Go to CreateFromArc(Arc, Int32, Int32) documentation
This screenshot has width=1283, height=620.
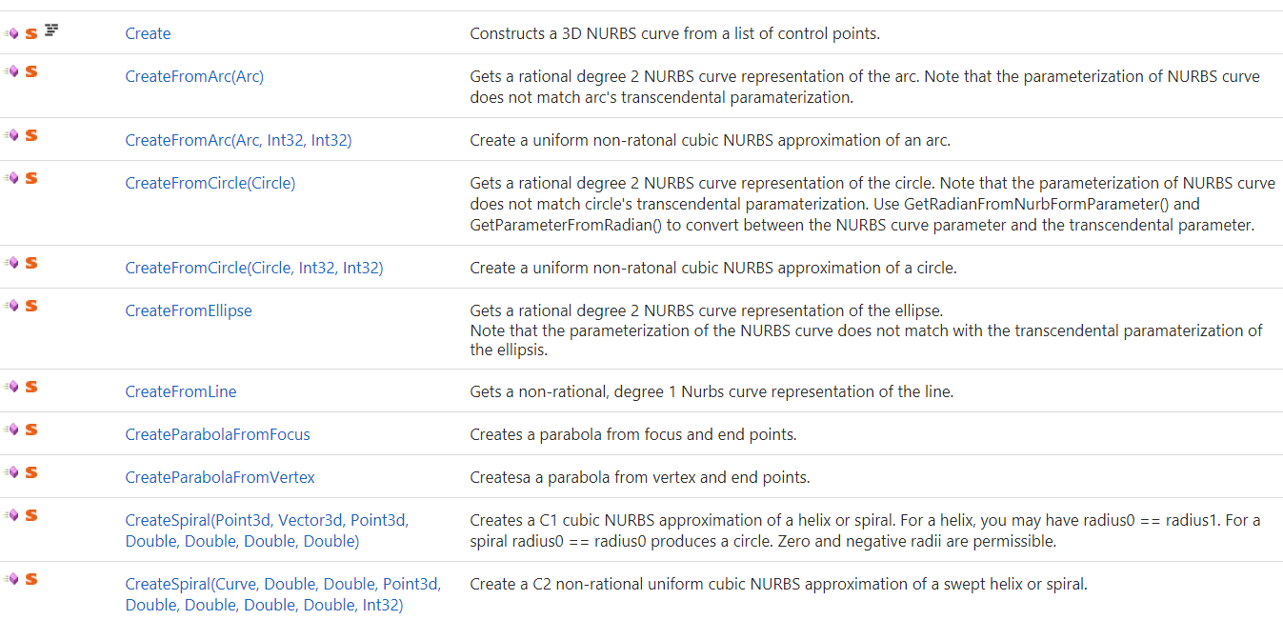click(x=238, y=140)
